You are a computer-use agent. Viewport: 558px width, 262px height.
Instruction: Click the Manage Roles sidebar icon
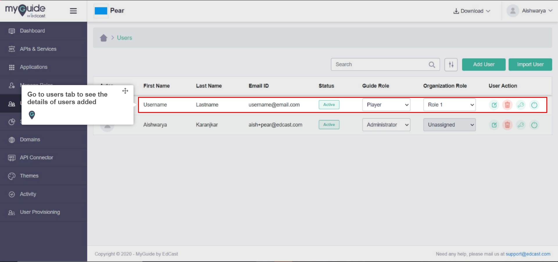(12, 85)
